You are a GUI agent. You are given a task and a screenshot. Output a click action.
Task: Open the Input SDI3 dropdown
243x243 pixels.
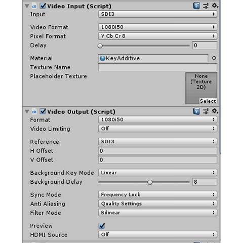pyautogui.click(x=157, y=14)
